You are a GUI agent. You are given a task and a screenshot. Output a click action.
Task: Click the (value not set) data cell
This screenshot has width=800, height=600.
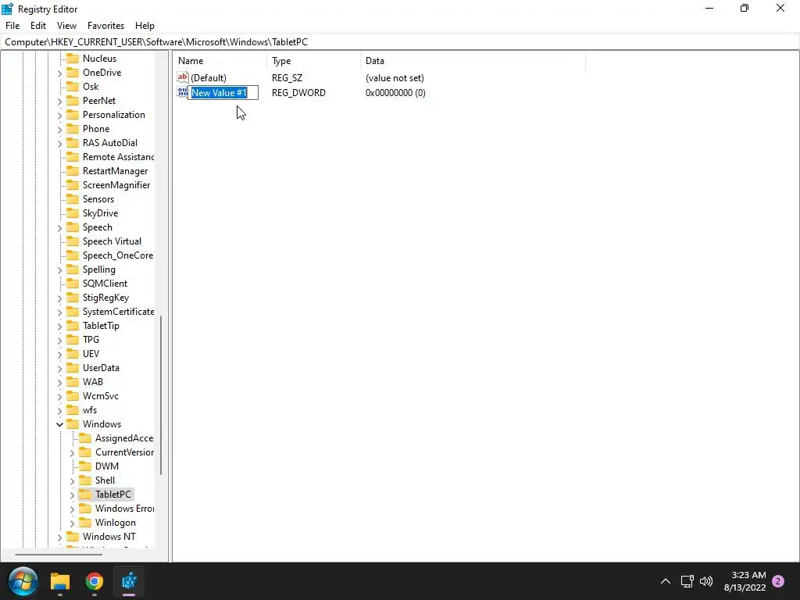pyautogui.click(x=395, y=78)
